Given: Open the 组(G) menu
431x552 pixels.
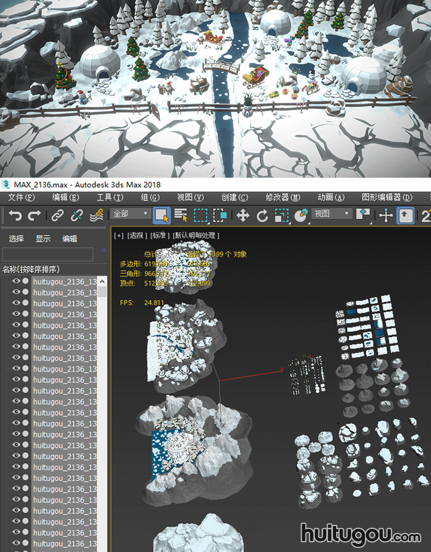Looking at the screenshot, I should pyautogui.click(x=150, y=197).
